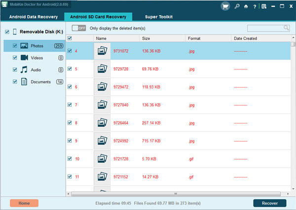Uncheck the checkbox for row 6
The image size is (296, 210).
70,87
